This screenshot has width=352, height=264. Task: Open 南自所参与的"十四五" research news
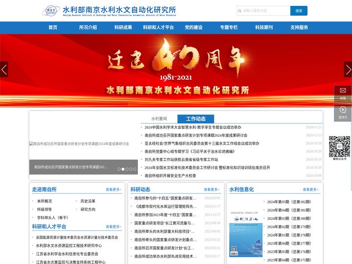tap(165, 198)
